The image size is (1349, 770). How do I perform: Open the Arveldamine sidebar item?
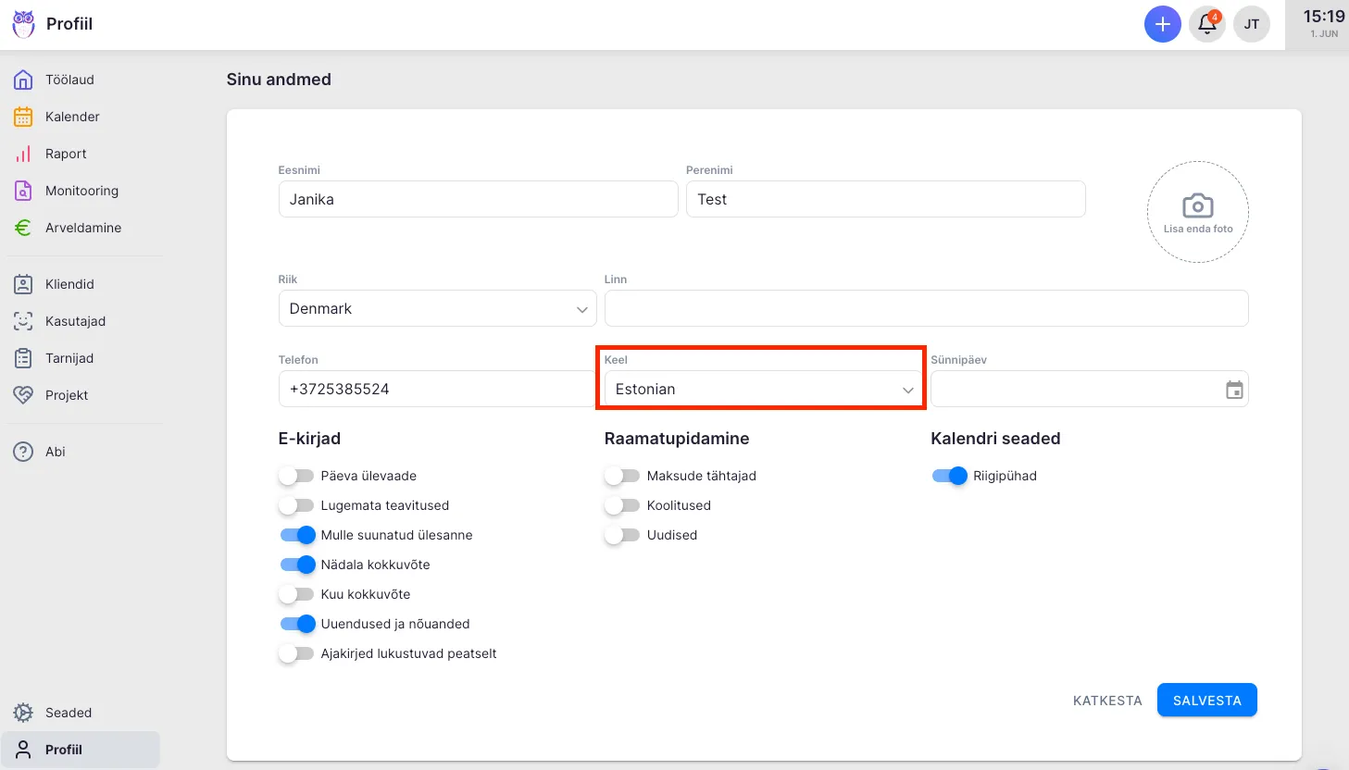pos(83,228)
